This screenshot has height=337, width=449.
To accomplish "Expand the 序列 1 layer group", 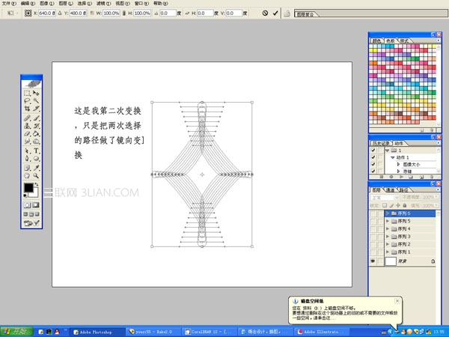I will tap(388, 252).
